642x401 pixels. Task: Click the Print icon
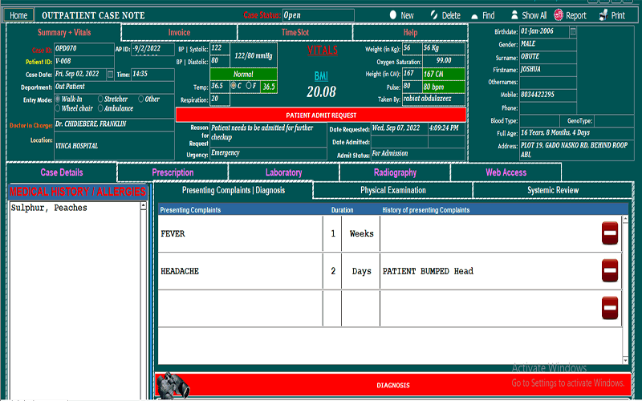pyautogui.click(x=603, y=15)
